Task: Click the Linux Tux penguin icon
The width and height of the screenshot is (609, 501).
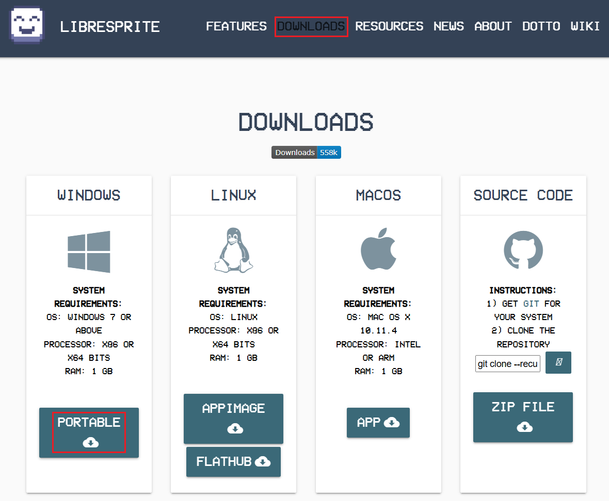Action: click(233, 250)
